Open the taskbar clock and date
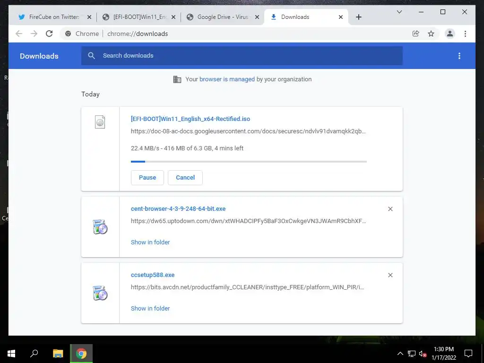 pos(444,354)
